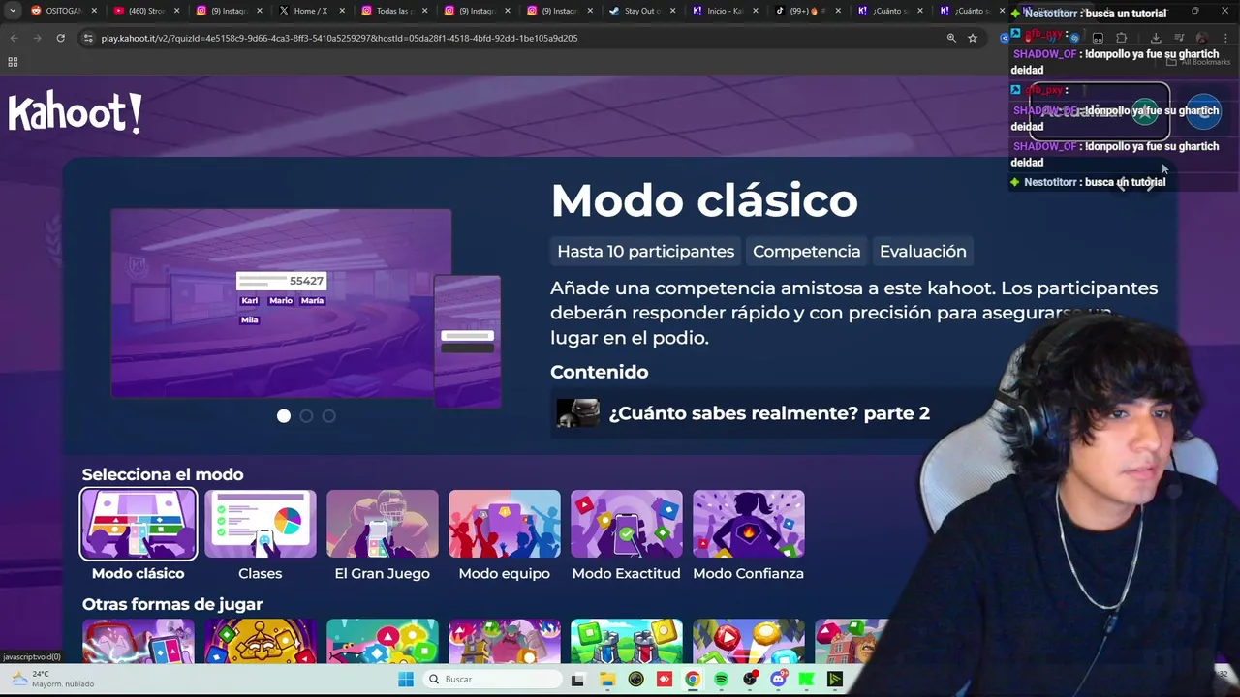The height and width of the screenshot is (697, 1240).
Task: Click the Competencia tag
Action: click(x=807, y=251)
